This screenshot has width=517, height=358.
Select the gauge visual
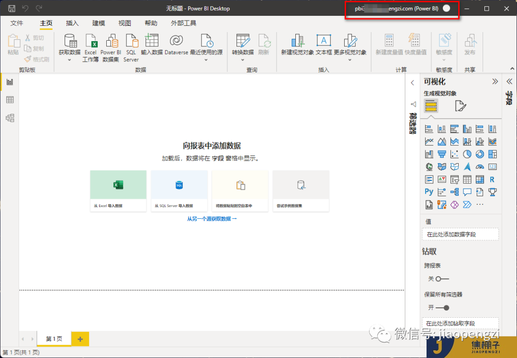pos(480,167)
